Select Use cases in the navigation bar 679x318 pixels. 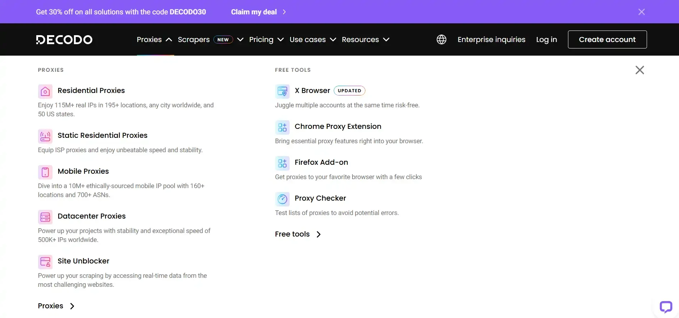(308, 39)
